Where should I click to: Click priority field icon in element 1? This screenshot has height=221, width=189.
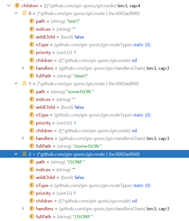(x=31, y=123)
